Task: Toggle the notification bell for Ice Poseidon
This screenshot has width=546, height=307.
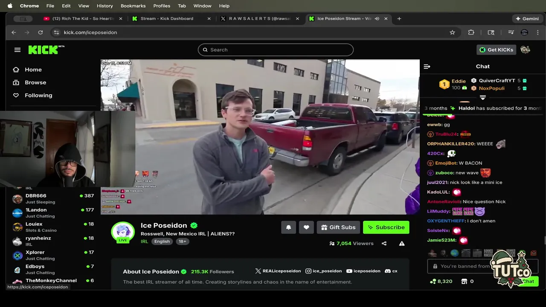Action: (x=288, y=227)
